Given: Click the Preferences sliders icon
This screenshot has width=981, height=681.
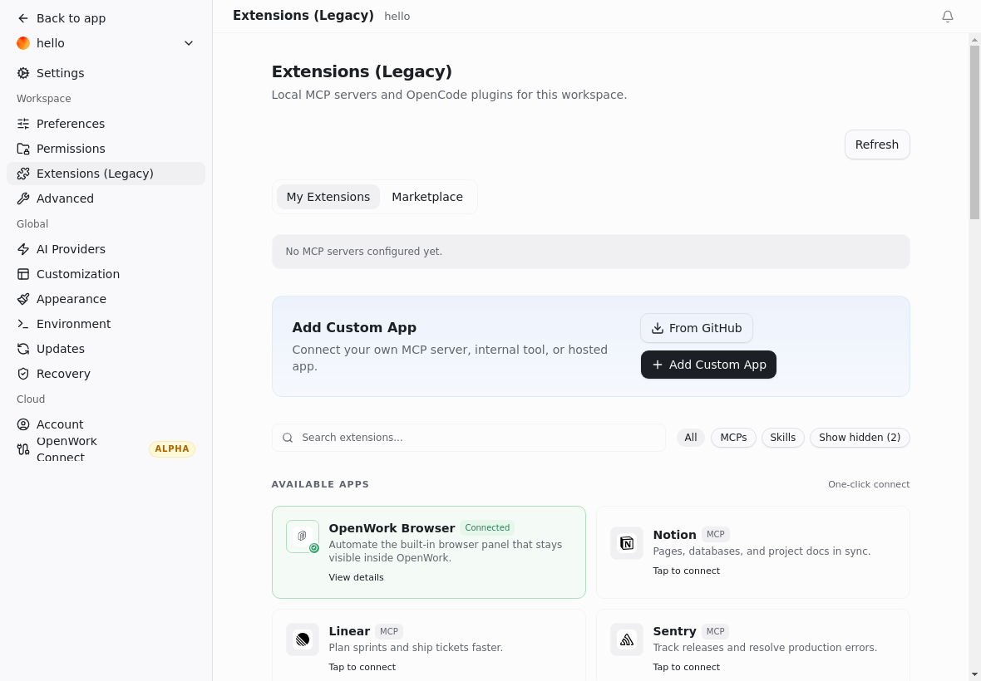Looking at the screenshot, I should pyautogui.click(x=23, y=124).
